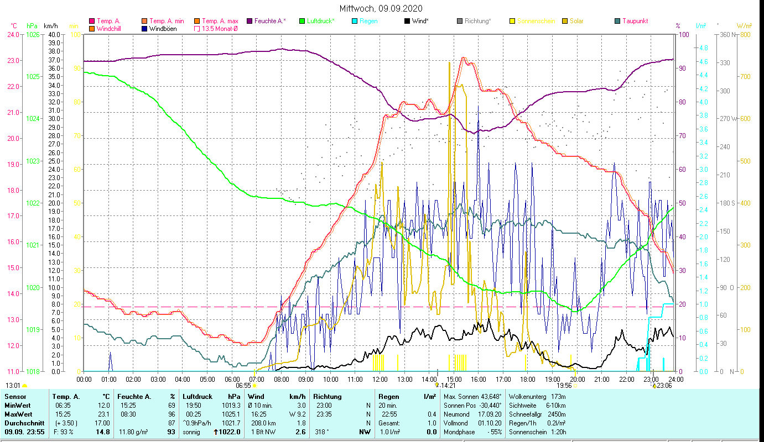
Task: Click the moon marker at 23:06
Action: click(x=654, y=385)
